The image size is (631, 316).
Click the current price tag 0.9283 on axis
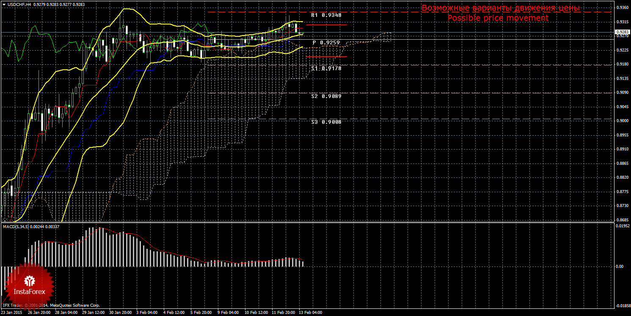[x=622, y=32]
